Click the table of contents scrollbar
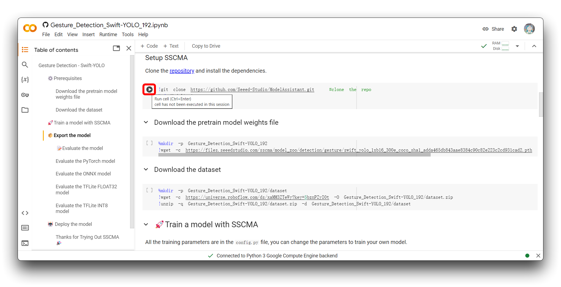The width and height of the screenshot is (561, 287). [x=132, y=141]
